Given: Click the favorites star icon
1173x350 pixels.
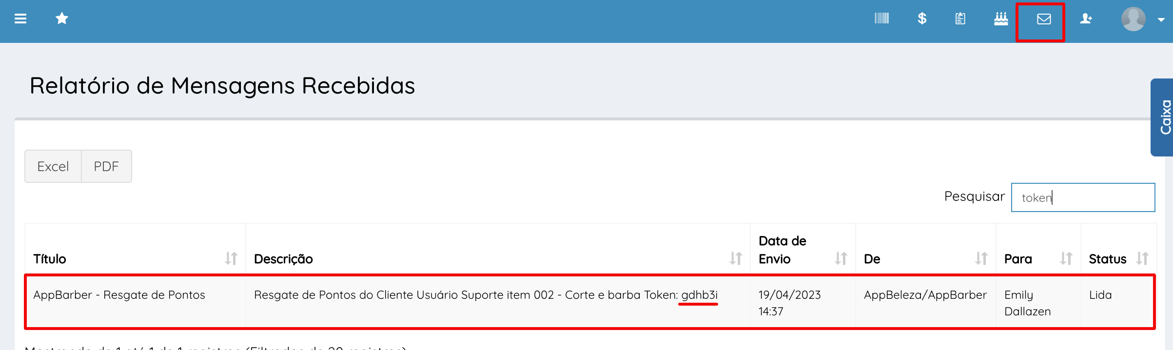Looking at the screenshot, I should click(x=62, y=19).
